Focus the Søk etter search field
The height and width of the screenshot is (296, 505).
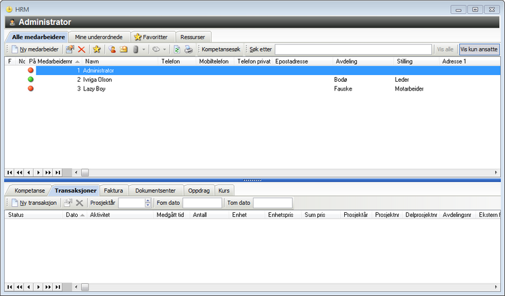point(353,49)
